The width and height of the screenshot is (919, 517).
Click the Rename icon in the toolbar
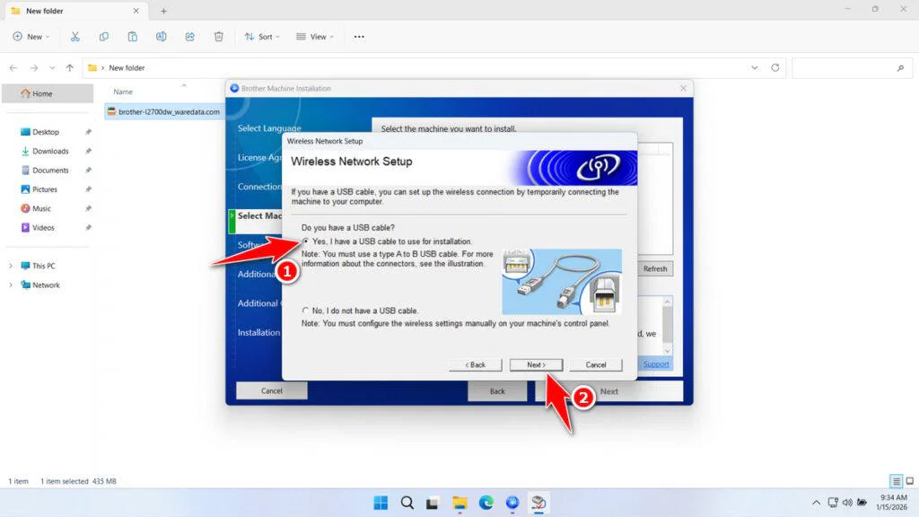pyautogui.click(x=162, y=36)
